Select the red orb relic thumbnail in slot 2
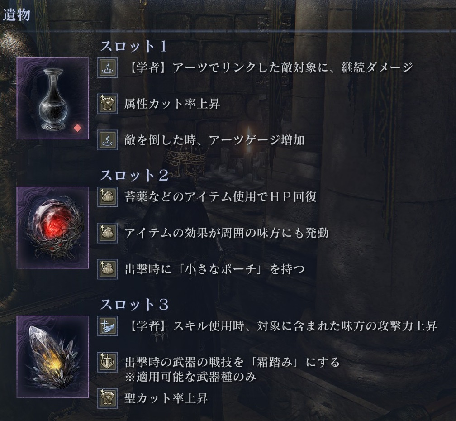The image size is (456, 421). coord(52,228)
